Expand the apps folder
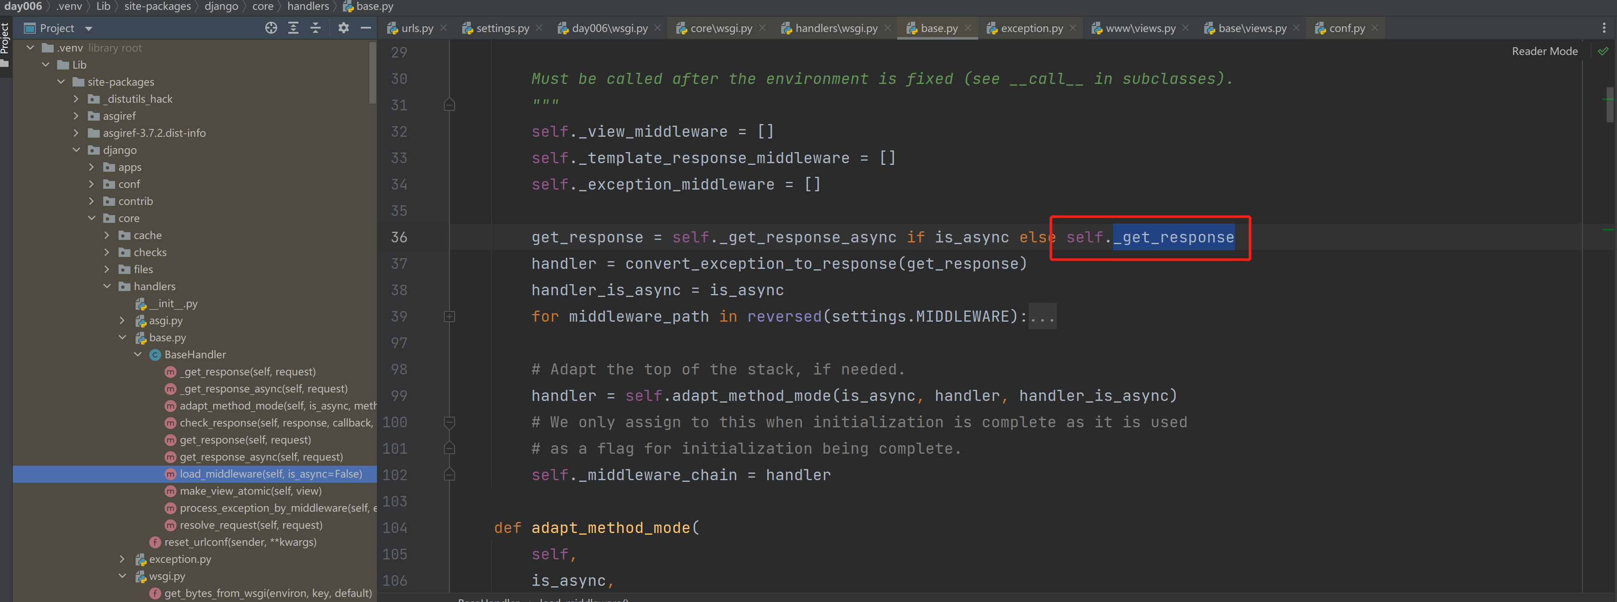Image resolution: width=1617 pixels, height=602 pixels. [92, 167]
